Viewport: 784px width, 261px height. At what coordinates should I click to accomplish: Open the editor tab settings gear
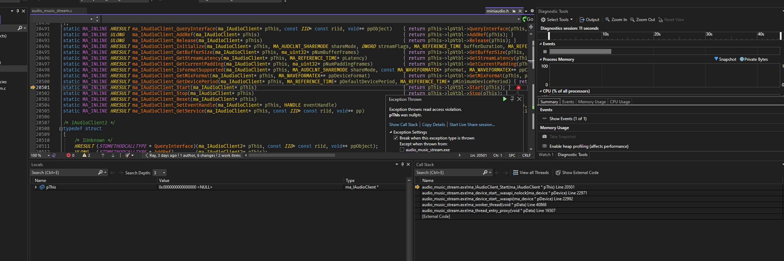pos(532,11)
